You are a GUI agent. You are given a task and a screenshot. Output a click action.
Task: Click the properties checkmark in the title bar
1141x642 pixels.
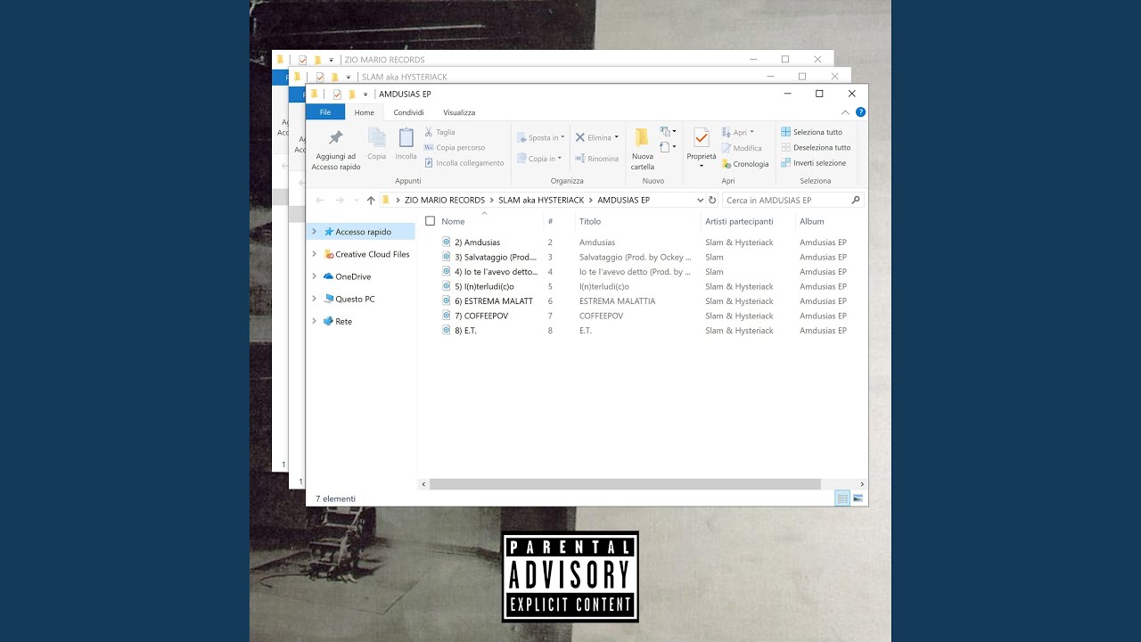point(337,95)
